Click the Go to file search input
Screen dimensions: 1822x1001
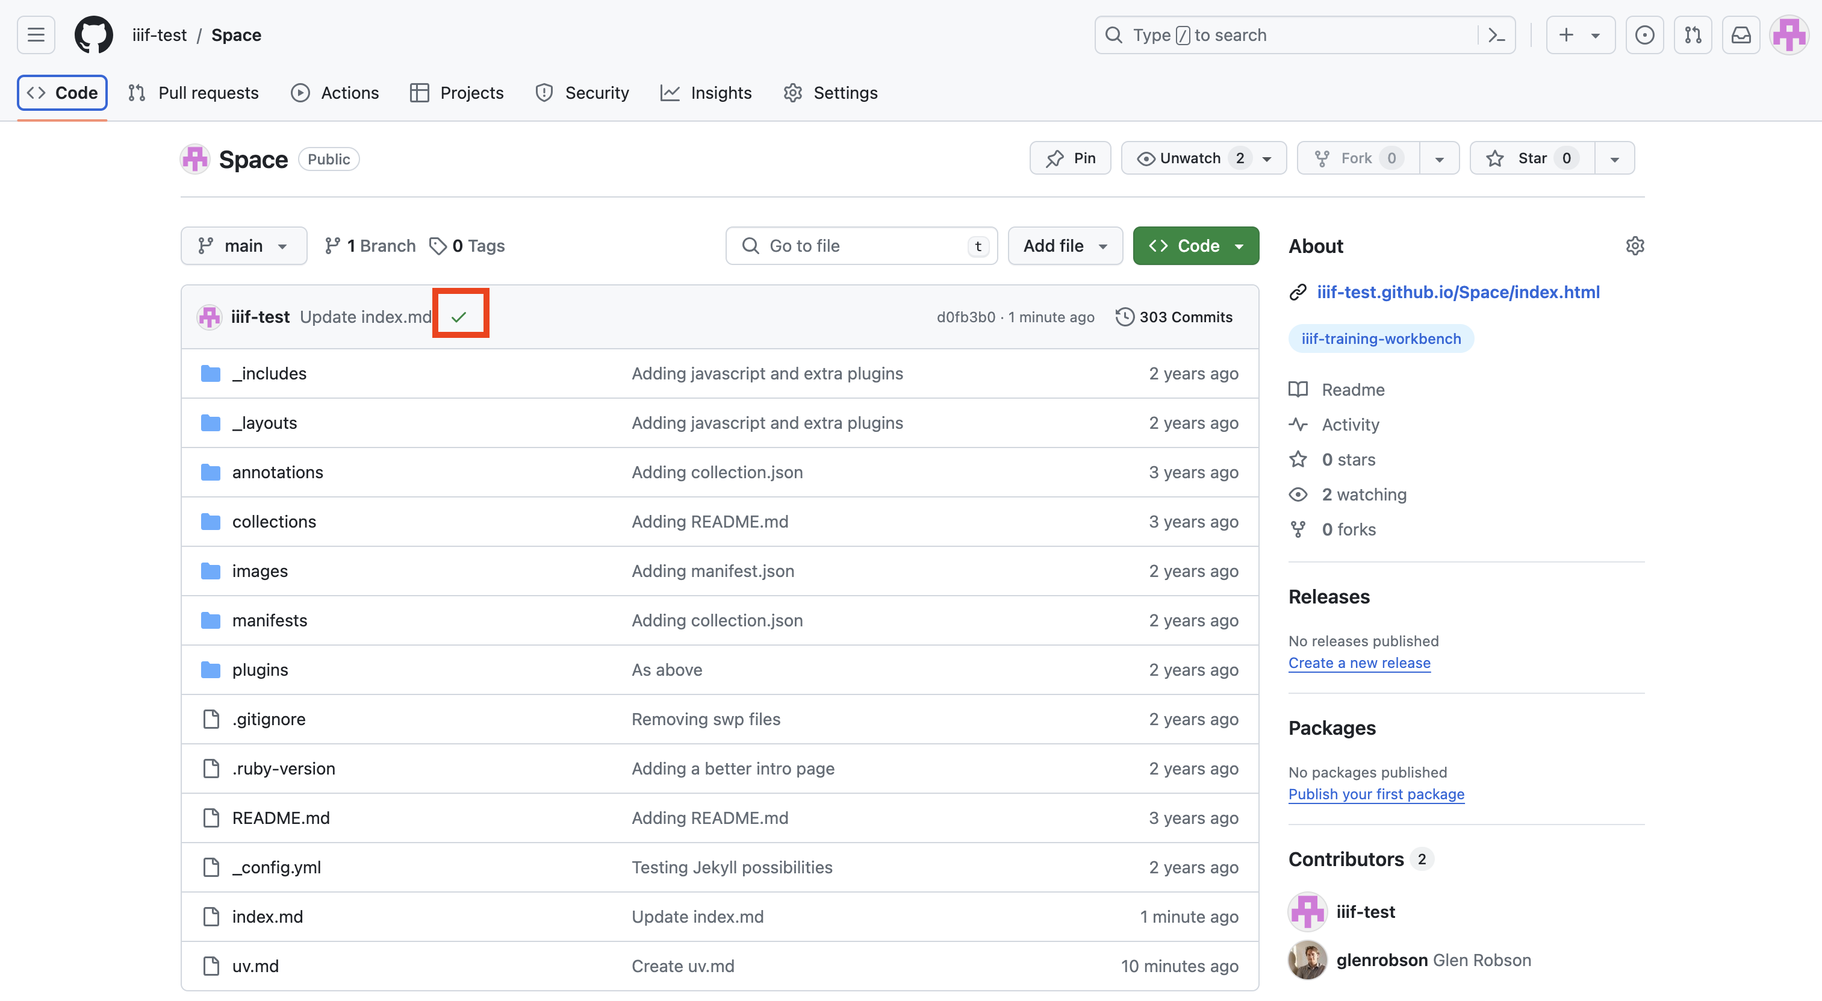tap(861, 245)
